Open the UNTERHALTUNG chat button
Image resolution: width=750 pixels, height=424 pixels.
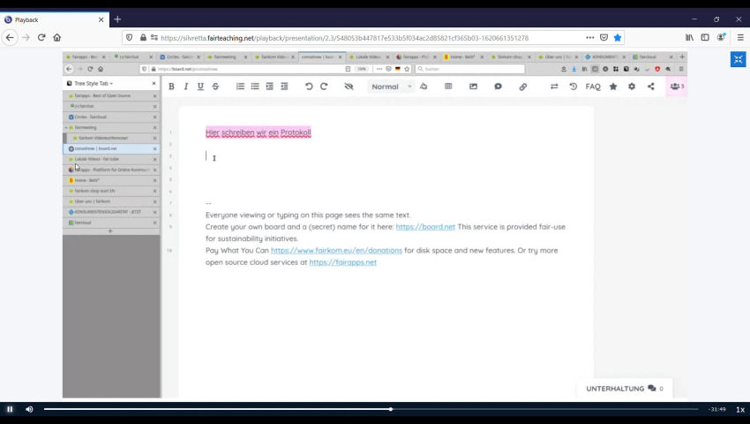(624, 388)
